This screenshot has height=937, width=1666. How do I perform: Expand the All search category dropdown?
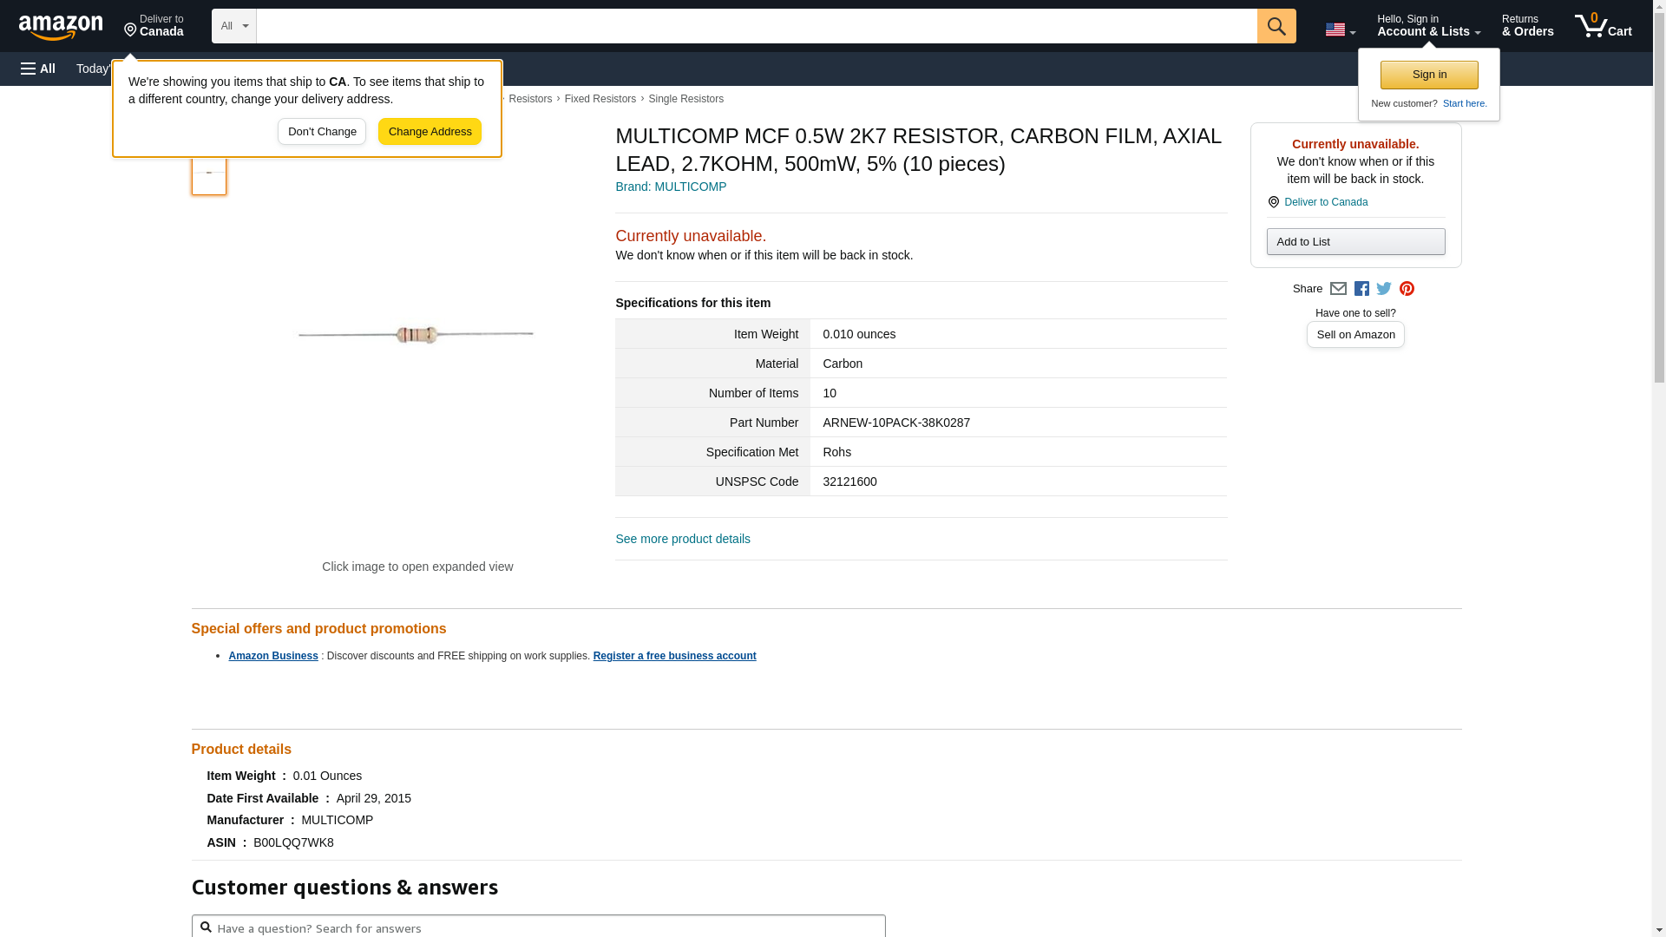point(233,26)
